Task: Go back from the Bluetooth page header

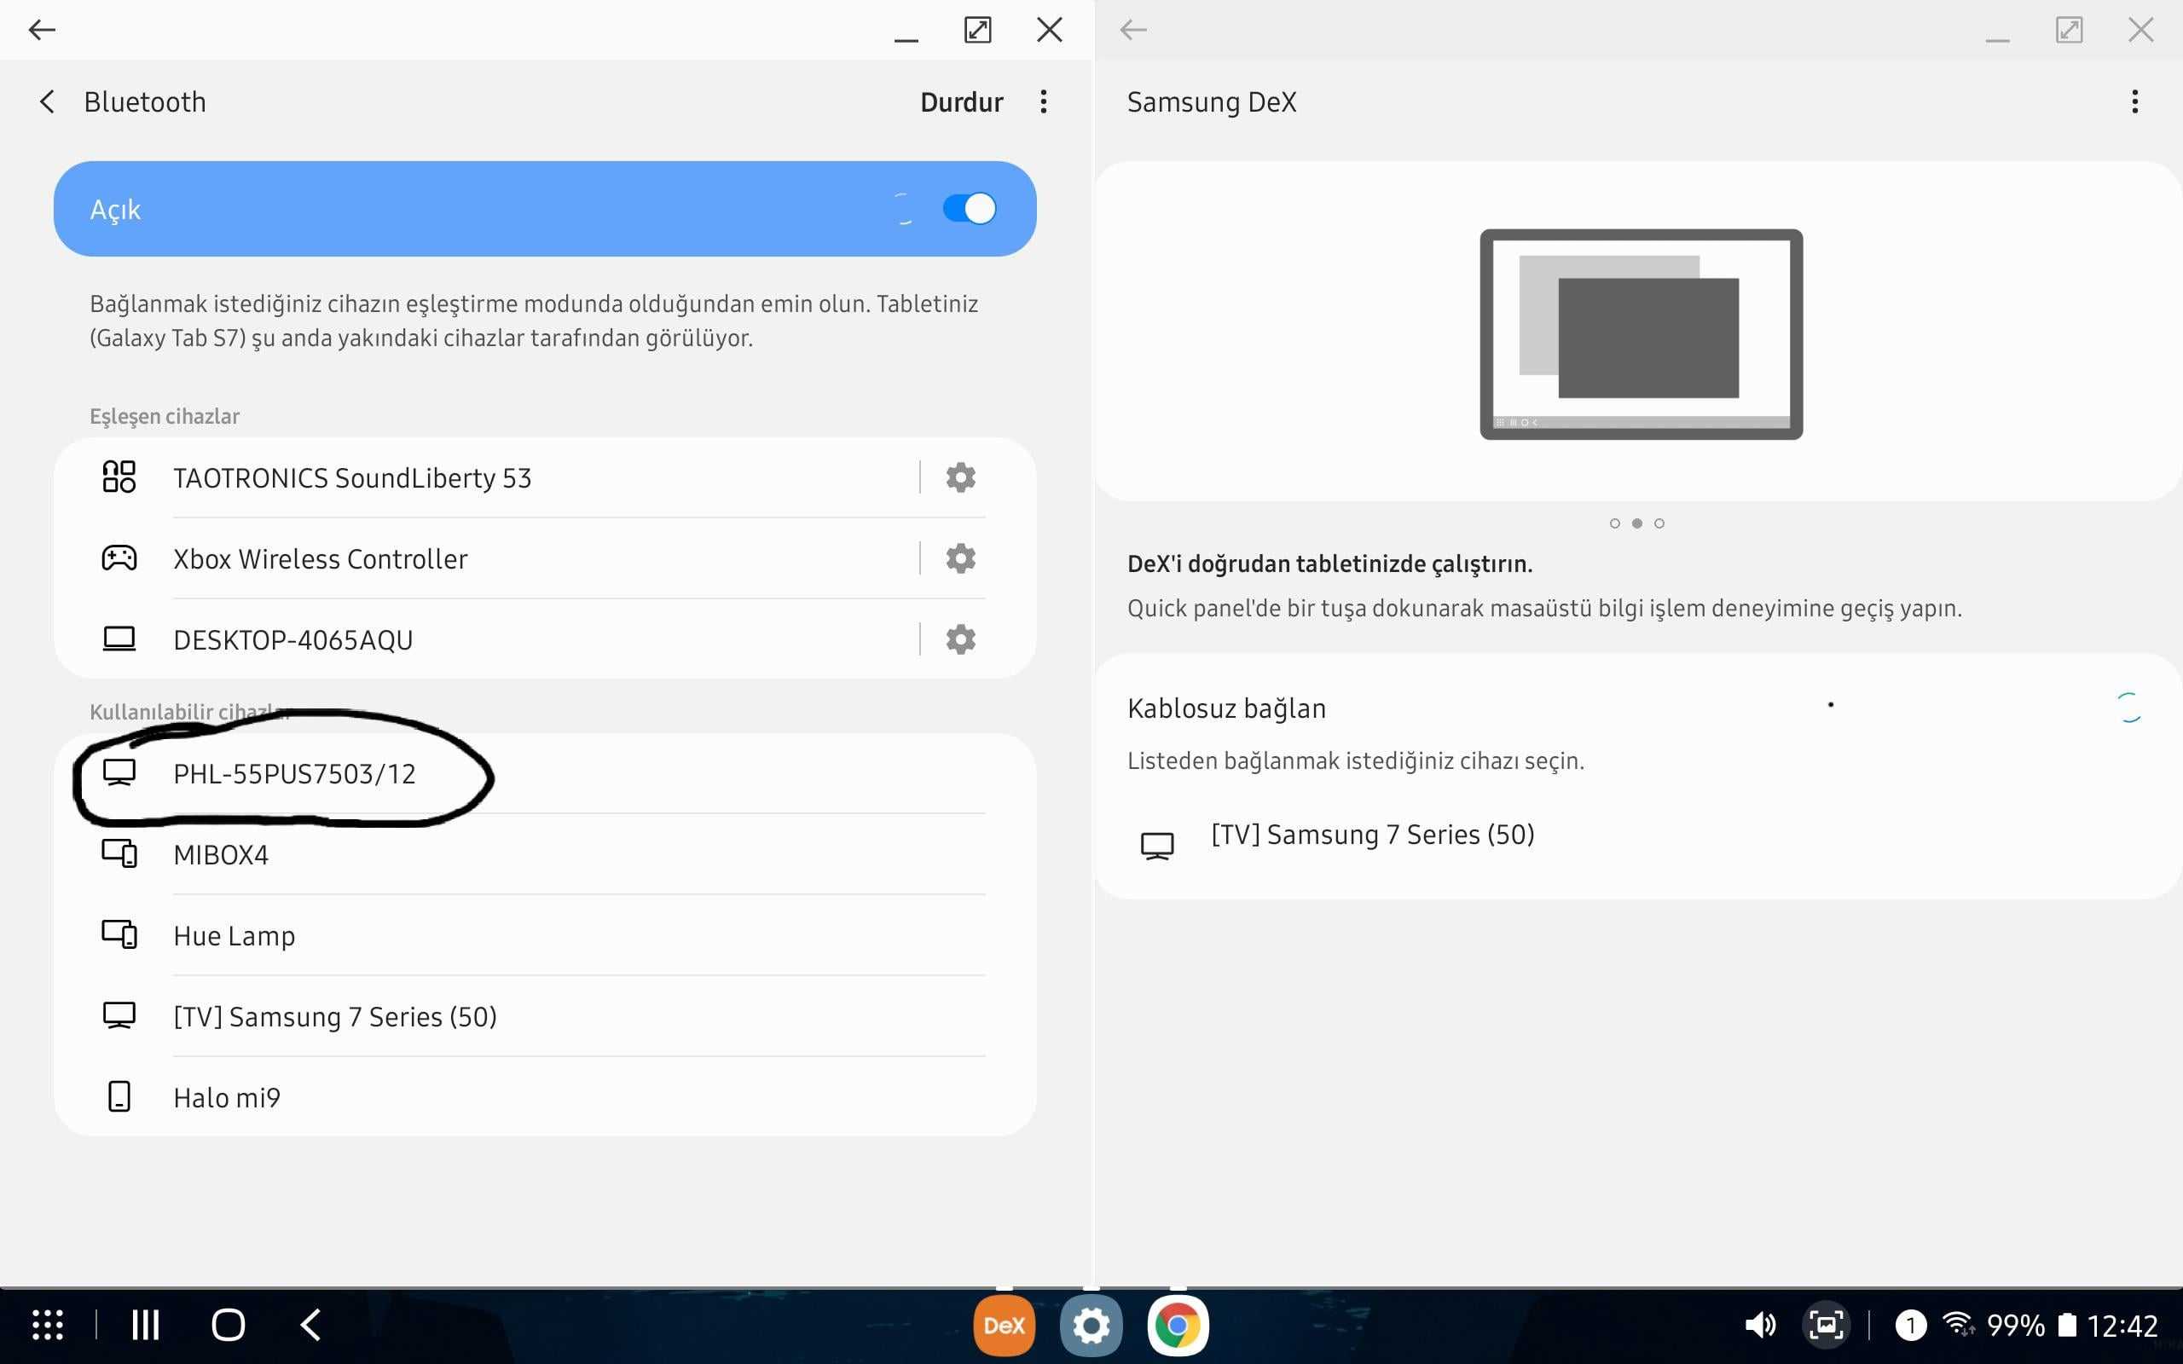Action: coord(47,102)
